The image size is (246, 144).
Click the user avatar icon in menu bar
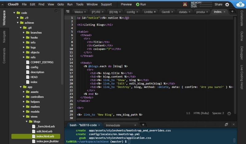coord(185,5)
